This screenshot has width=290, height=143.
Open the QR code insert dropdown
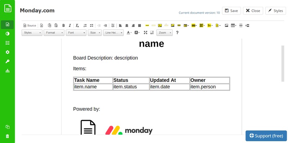(202, 26)
